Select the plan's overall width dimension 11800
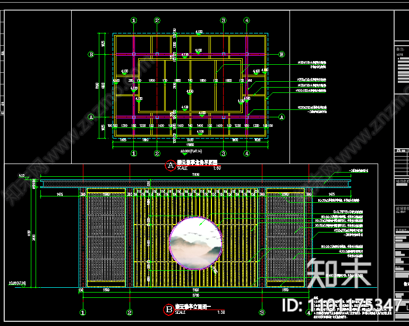Viewport: 409px width, 326px height. [190, 145]
